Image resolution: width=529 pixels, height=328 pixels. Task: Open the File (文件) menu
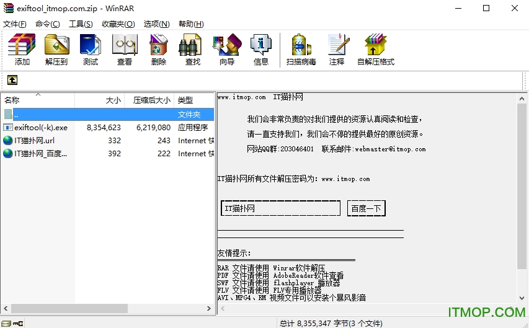(14, 24)
